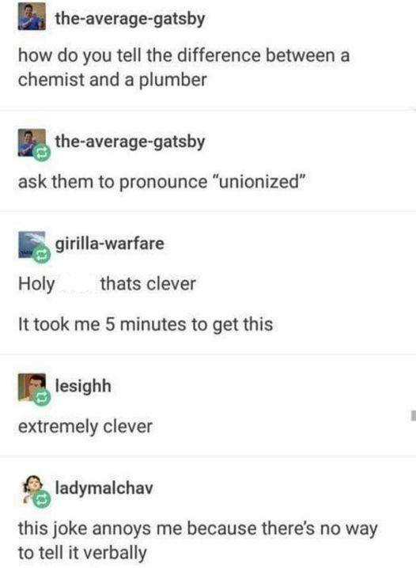Open avatar on "unionized" reblog

32,142
